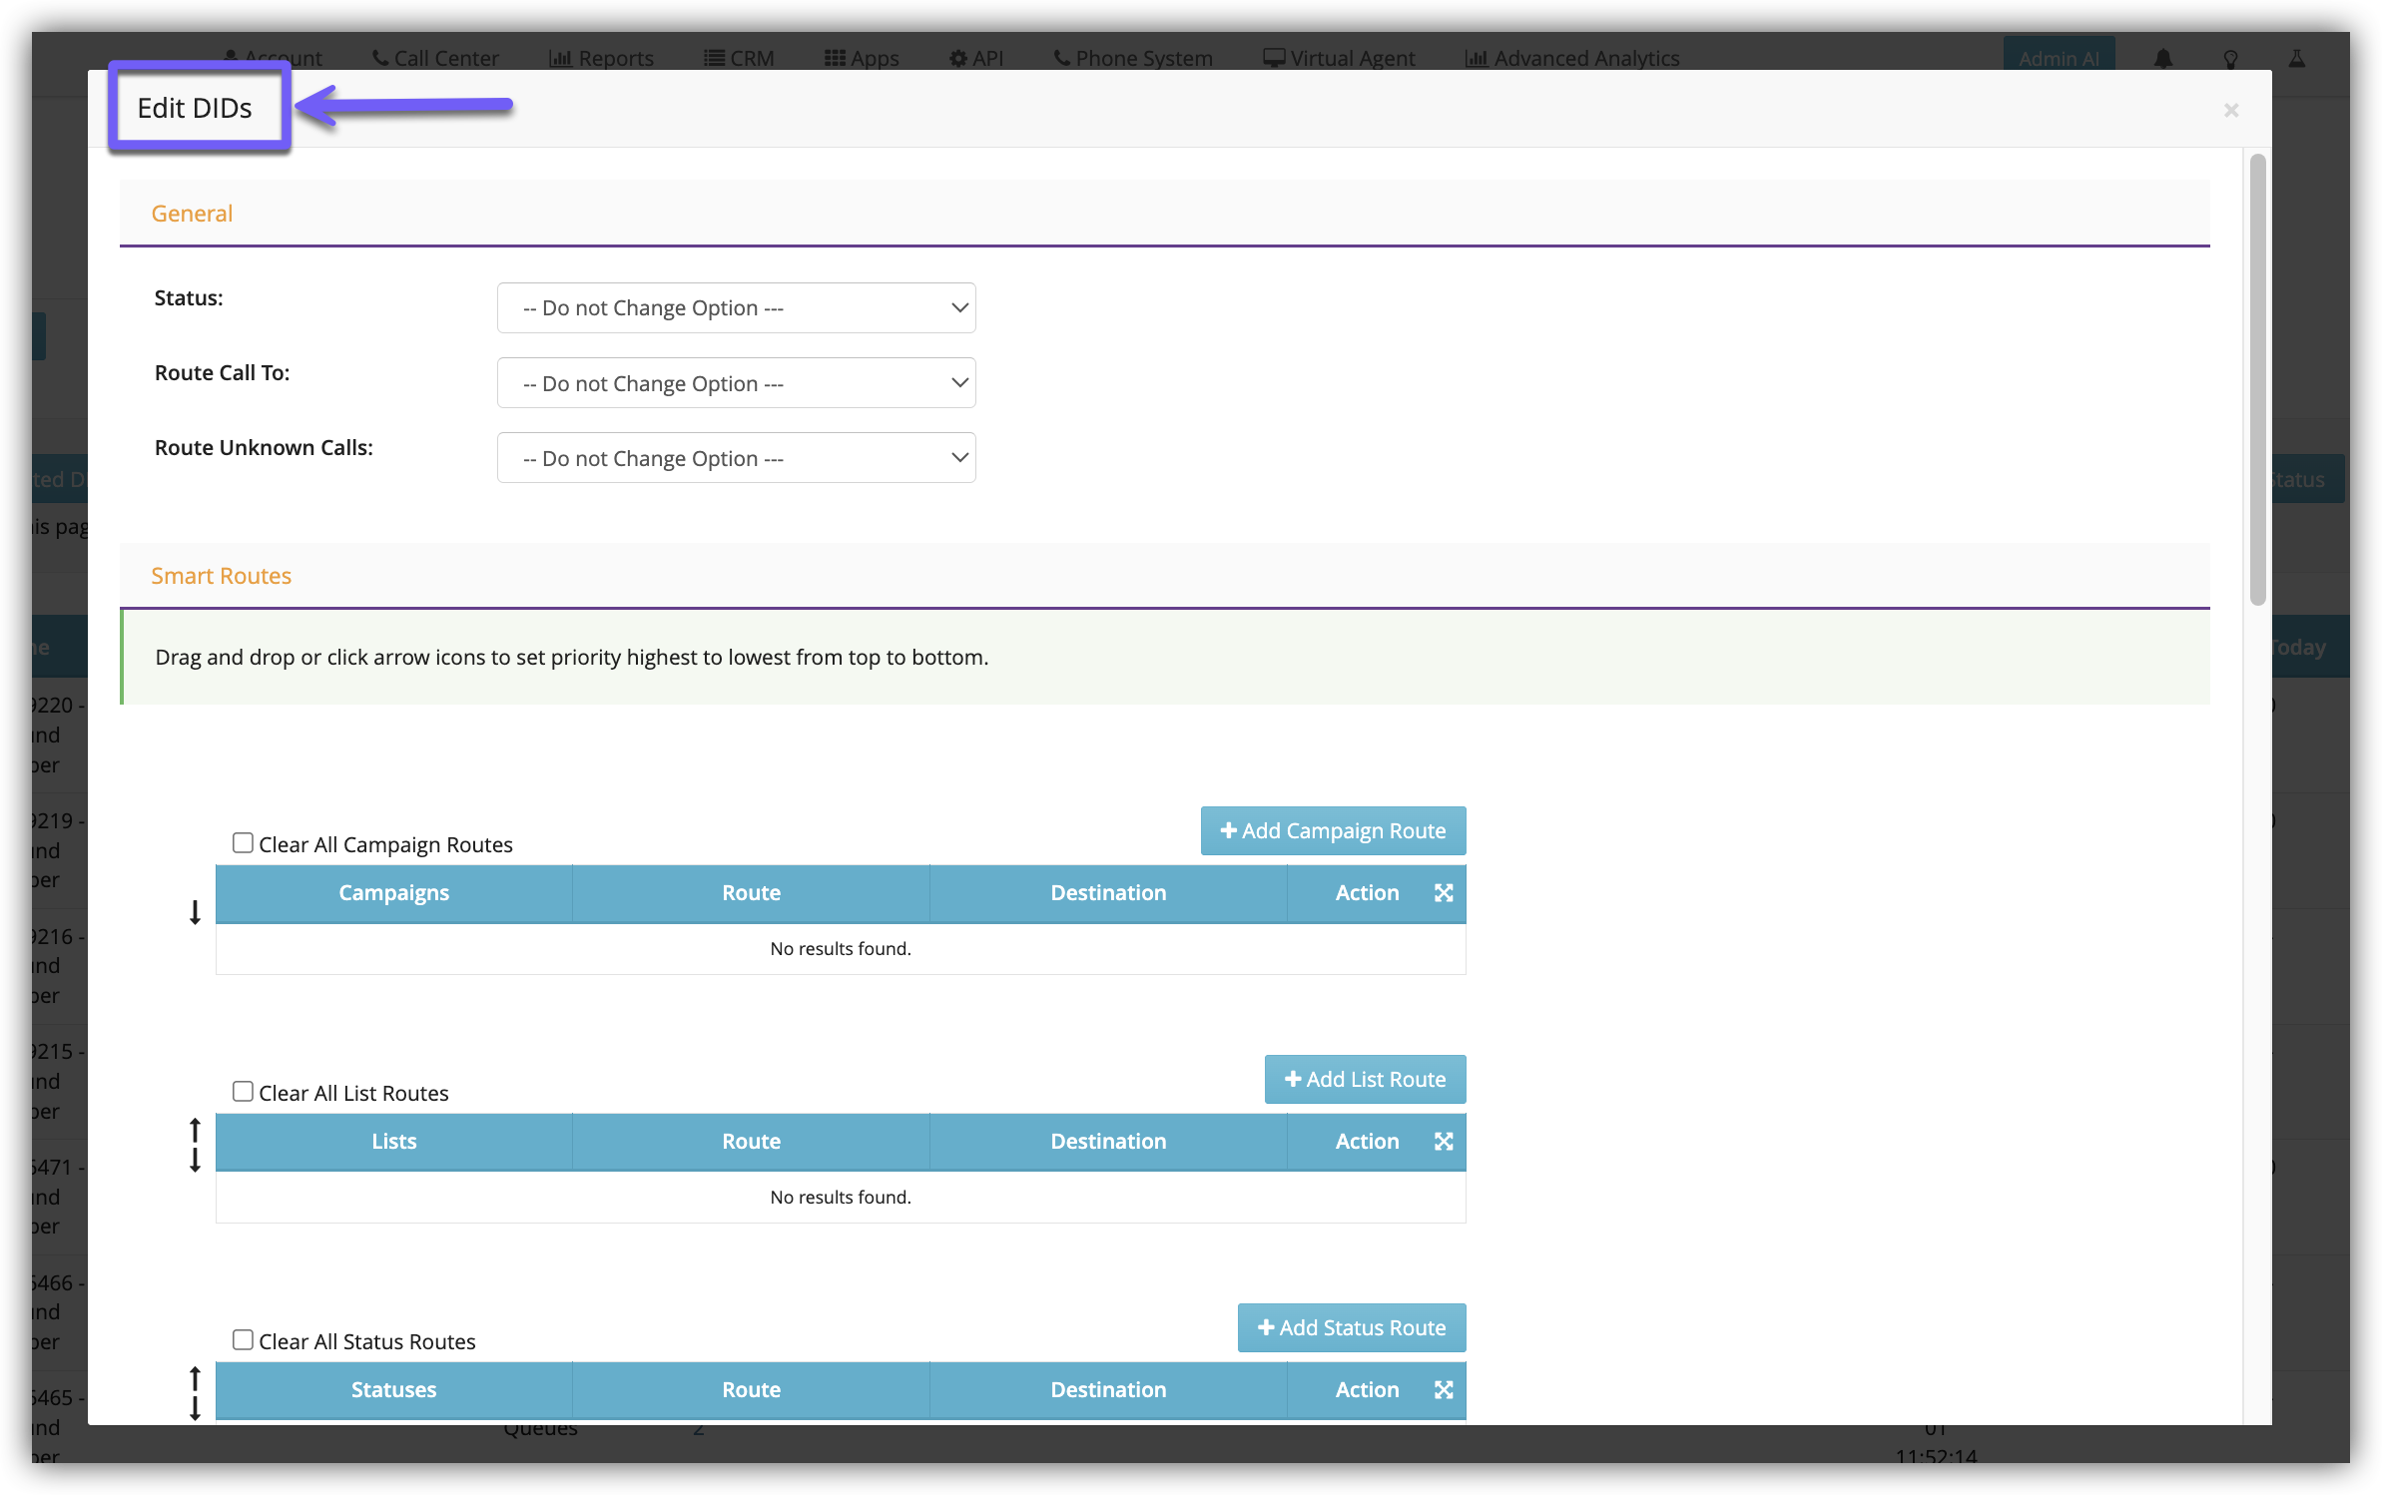The width and height of the screenshot is (2382, 1495).
Task: Click down arrow beside Lists table
Action: pos(195,1161)
